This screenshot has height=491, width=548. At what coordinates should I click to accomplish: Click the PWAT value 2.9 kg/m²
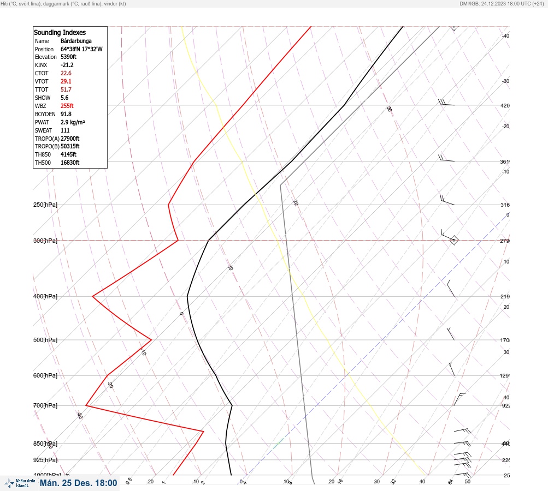pos(73,122)
